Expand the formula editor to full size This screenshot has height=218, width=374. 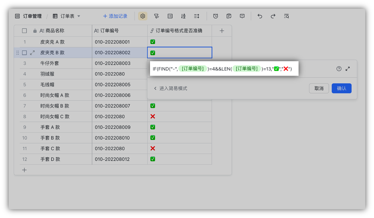click(x=347, y=69)
